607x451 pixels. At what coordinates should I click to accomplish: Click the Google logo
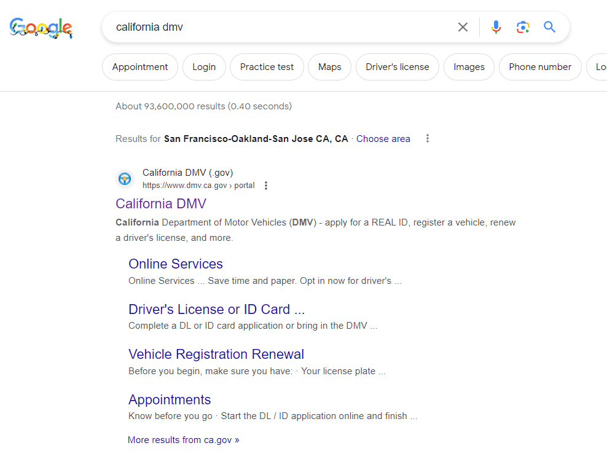click(41, 28)
